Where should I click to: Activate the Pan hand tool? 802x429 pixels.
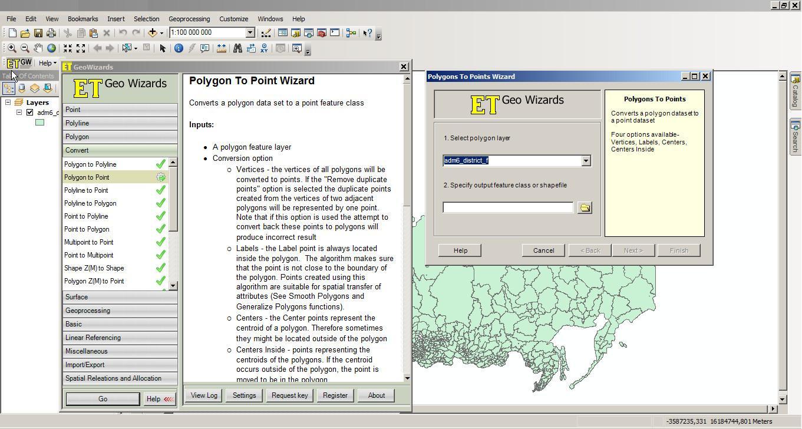click(x=38, y=48)
